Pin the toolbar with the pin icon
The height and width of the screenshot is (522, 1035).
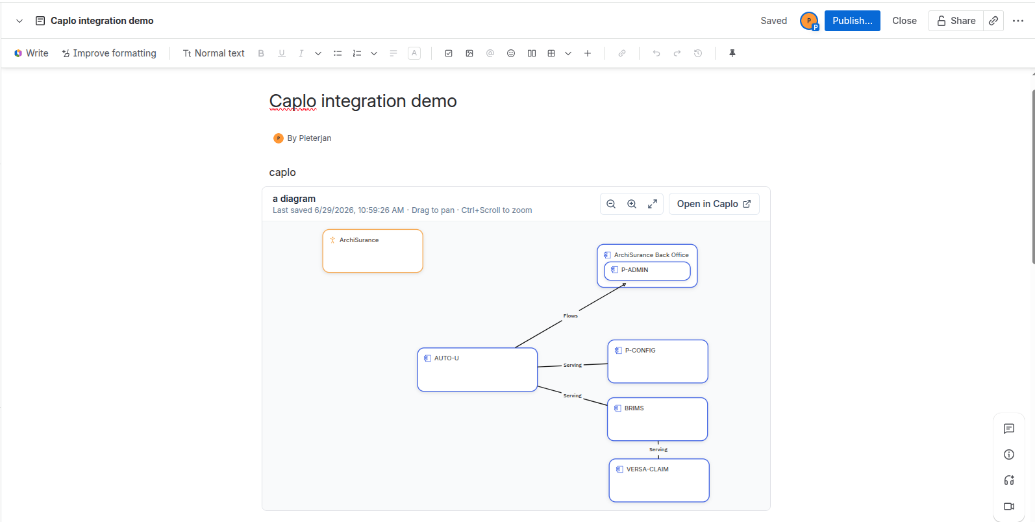click(x=732, y=53)
